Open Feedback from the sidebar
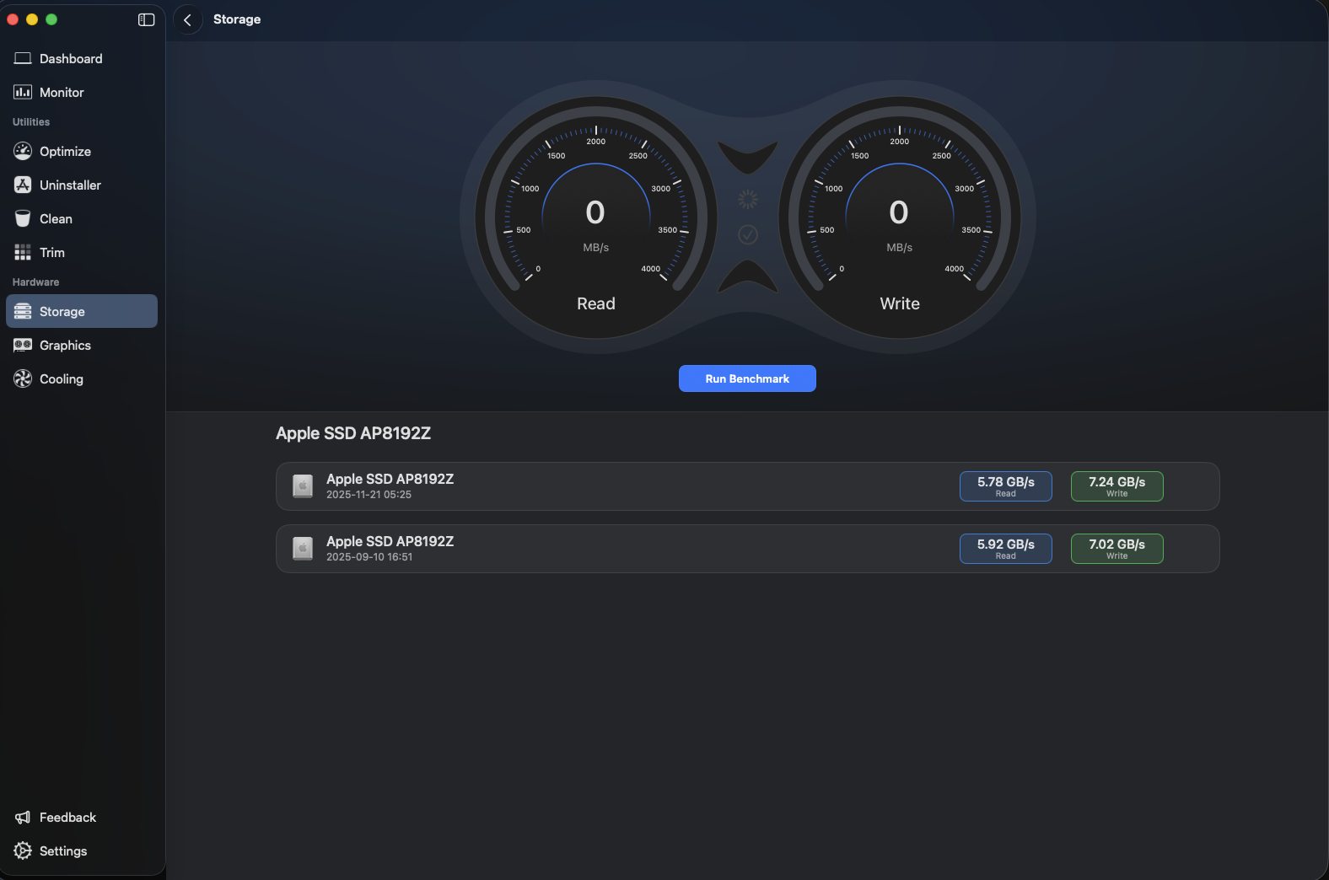The image size is (1329, 880). (82, 817)
